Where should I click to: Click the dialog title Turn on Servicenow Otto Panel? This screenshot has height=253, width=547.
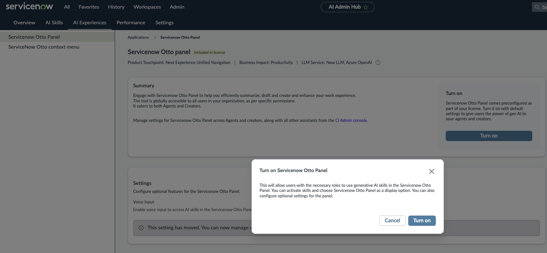click(x=293, y=170)
